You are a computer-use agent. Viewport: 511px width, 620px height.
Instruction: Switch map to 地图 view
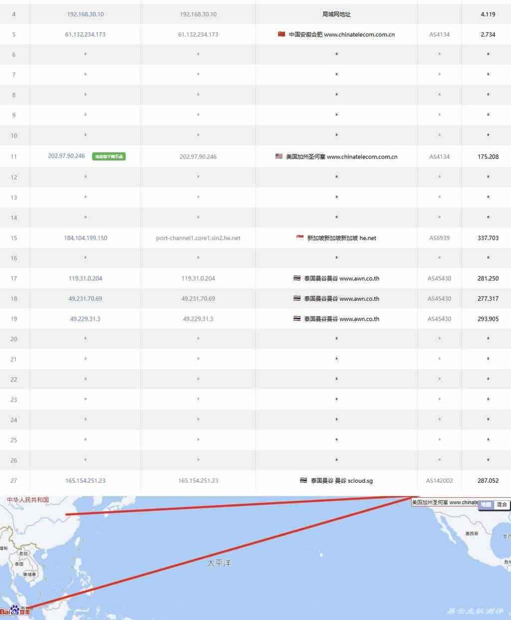coord(486,504)
